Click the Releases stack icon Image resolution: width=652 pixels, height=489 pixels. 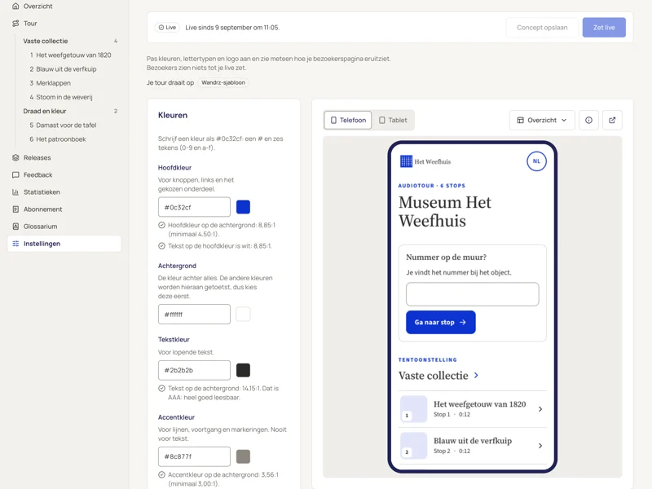[x=15, y=157]
